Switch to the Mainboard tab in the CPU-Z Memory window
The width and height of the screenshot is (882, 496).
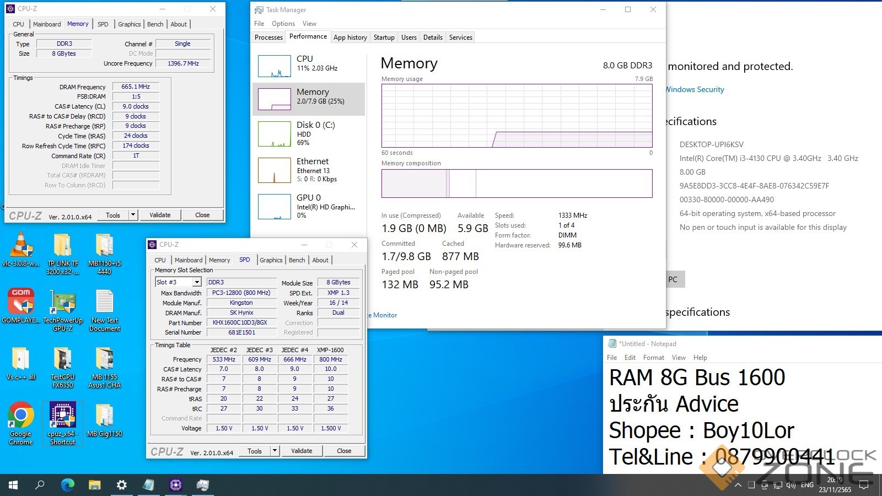coord(47,24)
